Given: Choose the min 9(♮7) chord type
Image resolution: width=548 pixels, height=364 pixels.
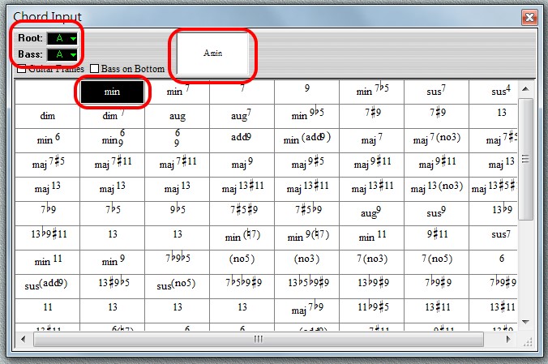Looking at the screenshot, I should tap(307, 238).
